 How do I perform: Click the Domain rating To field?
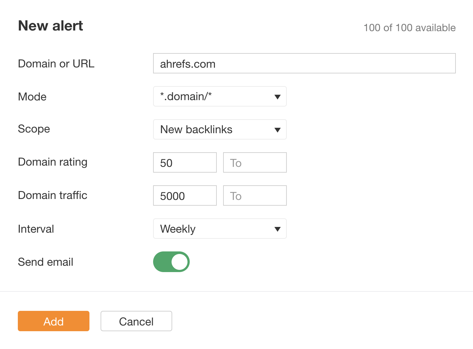(255, 162)
